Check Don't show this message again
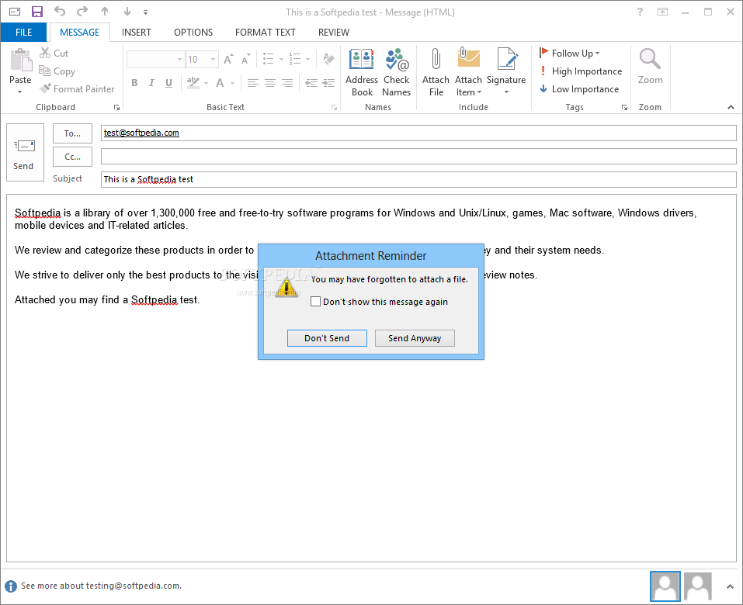 click(315, 302)
